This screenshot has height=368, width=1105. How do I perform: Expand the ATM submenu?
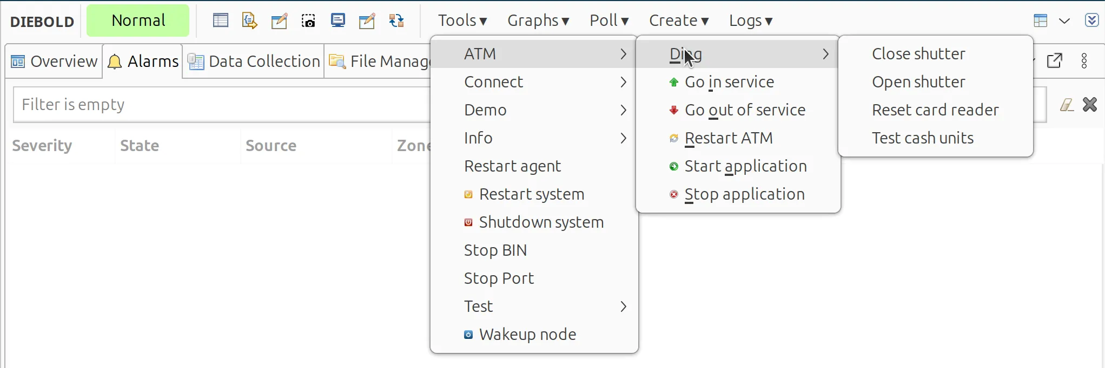point(534,54)
